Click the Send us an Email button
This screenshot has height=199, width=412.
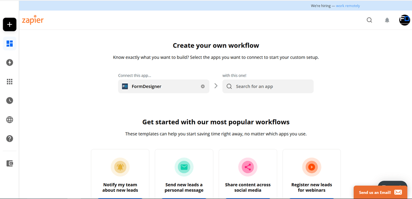click(380, 192)
